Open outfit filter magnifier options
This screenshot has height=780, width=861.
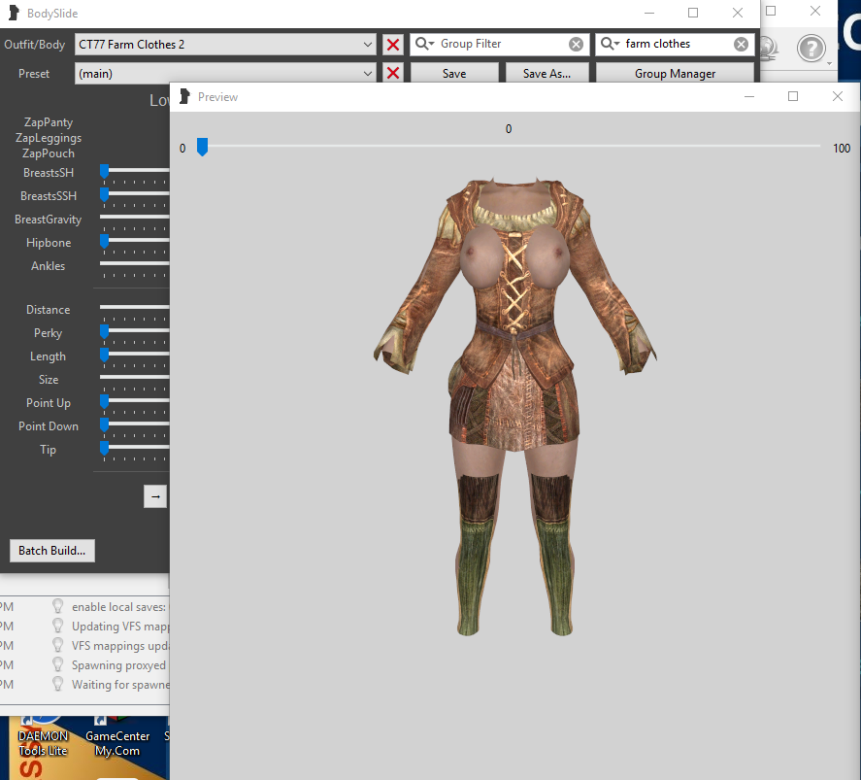(x=610, y=44)
